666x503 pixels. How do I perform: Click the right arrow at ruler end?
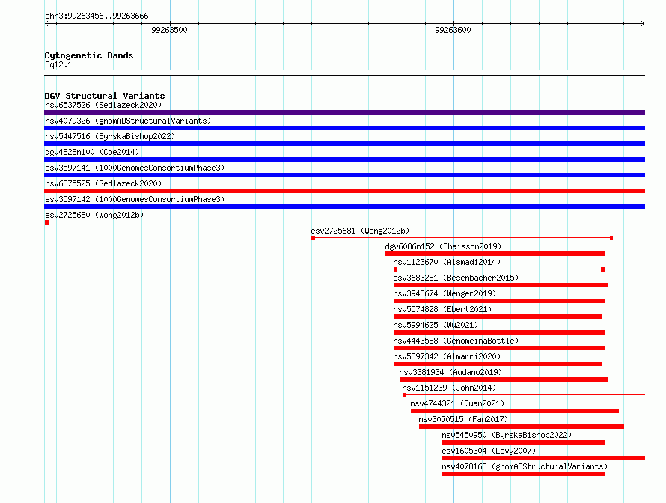(643, 23)
